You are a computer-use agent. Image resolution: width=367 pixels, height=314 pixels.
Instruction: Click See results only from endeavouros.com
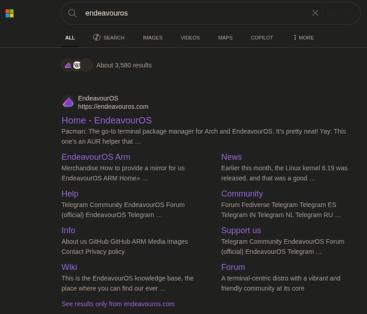(x=118, y=304)
